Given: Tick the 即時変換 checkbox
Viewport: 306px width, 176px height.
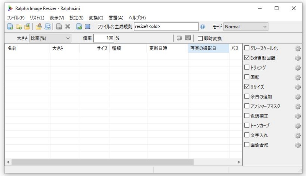Looking at the screenshot, I should pos(200,38).
